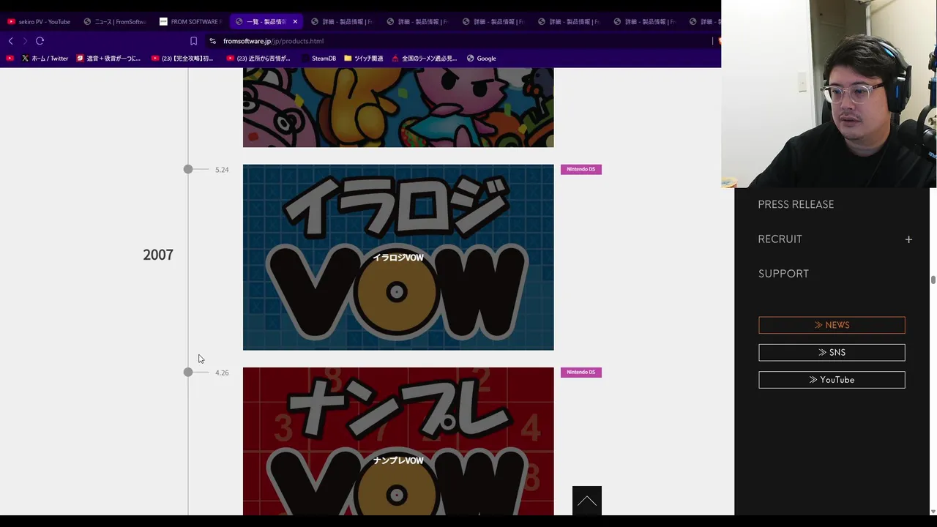Open the ツイッチ関連 bookmark folder
This screenshot has height=527, width=937.
(364, 59)
